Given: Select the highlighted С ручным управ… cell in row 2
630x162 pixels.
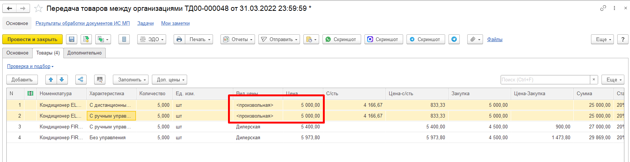Looking at the screenshot, I should pos(111,116).
